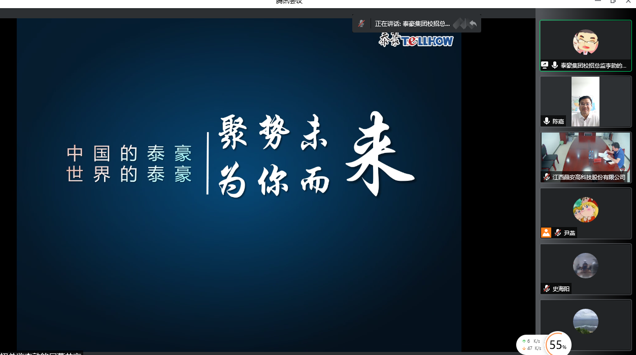The image size is (636, 355).
Task: Click the microphone icon beside 陈嘉
Action: coord(547,121)
